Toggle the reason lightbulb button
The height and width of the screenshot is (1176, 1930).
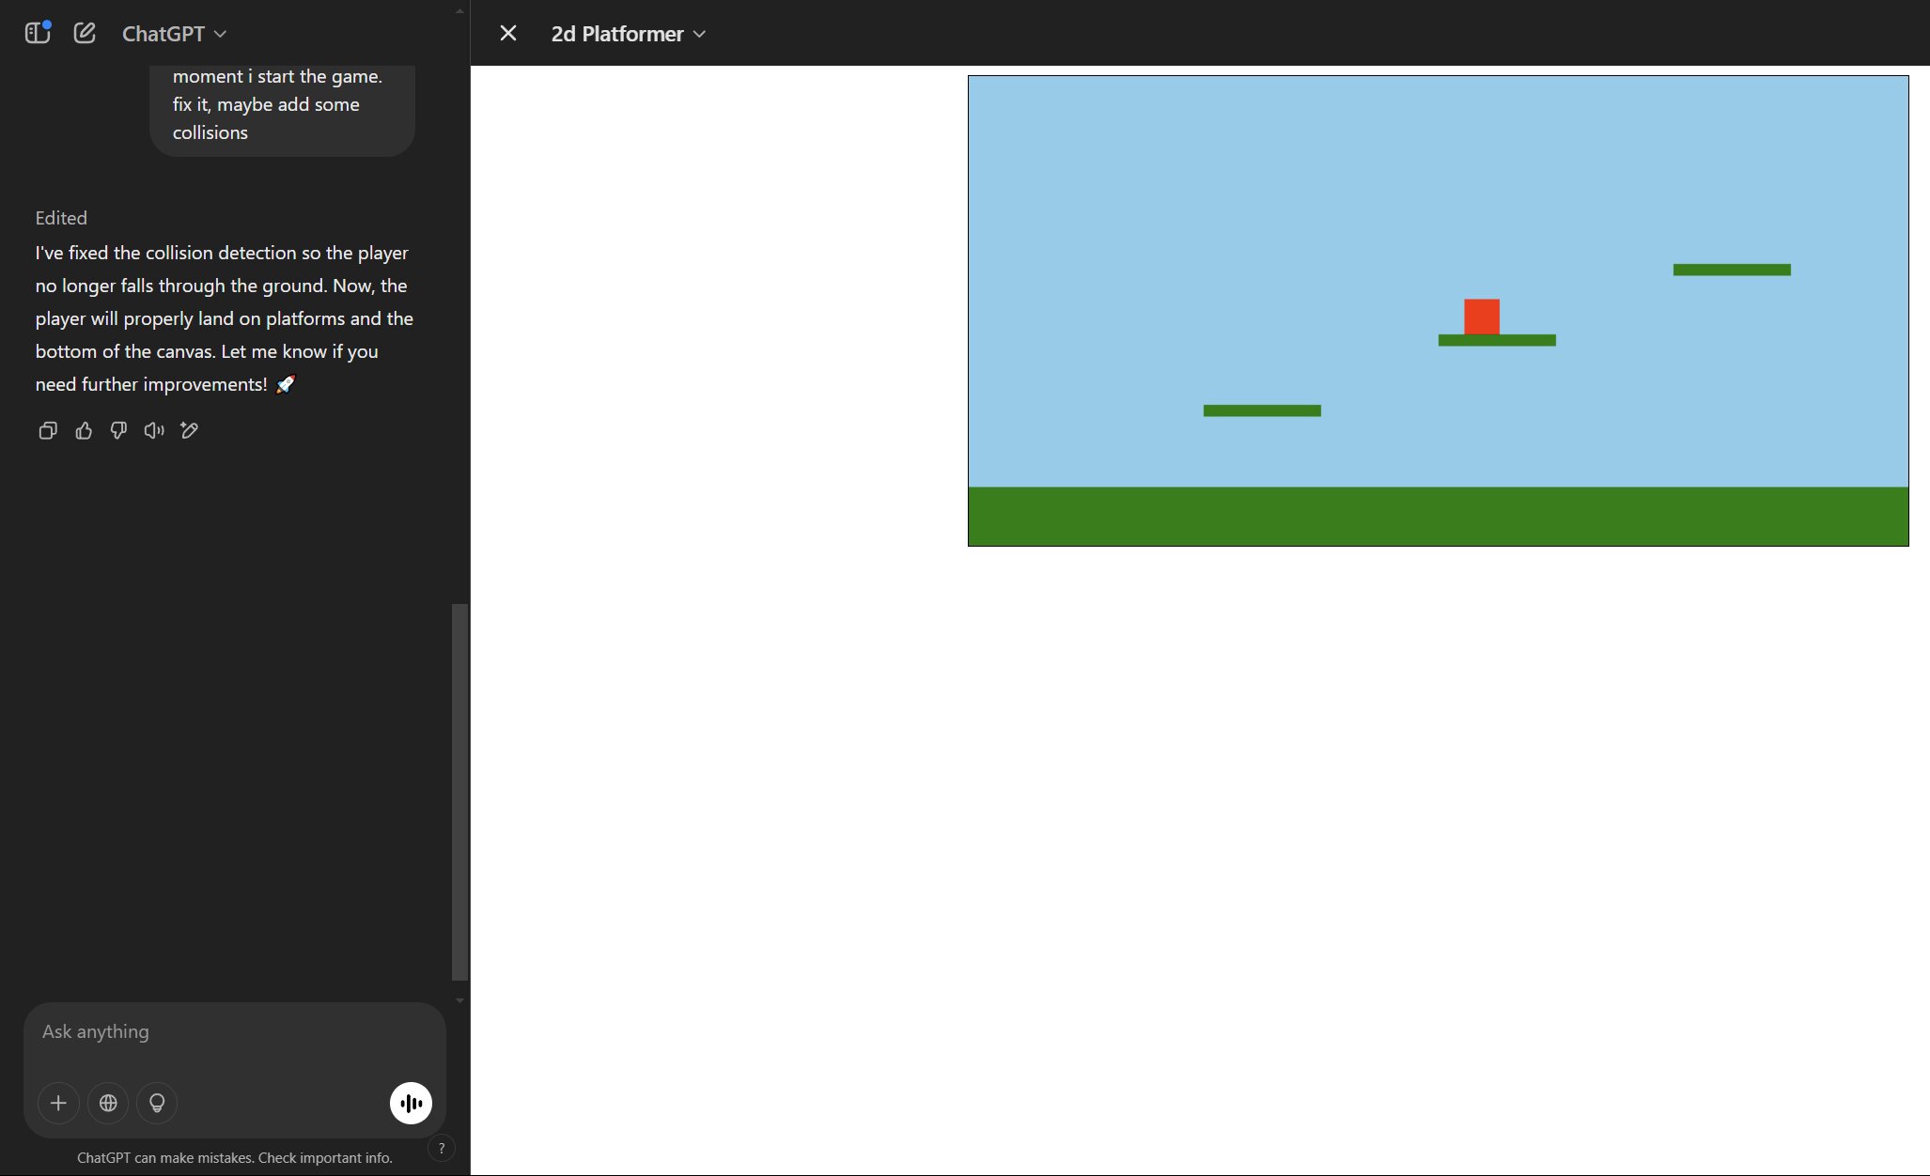[157, 1103]
